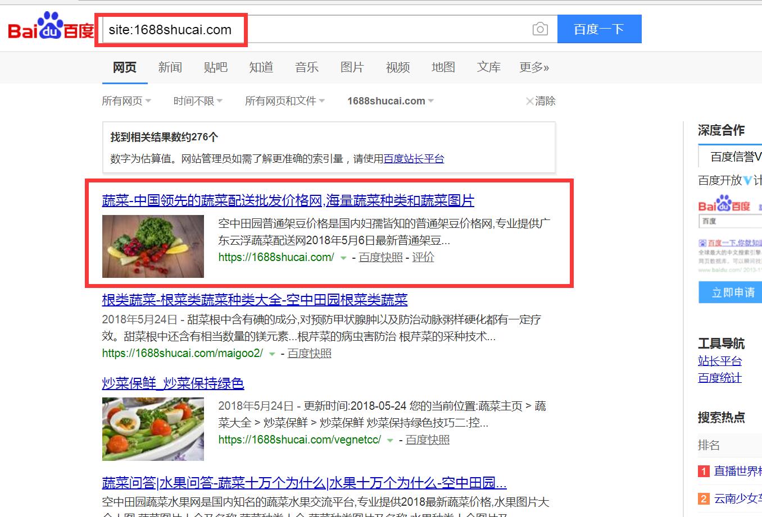Image resolution: width=762 pixels, height=517 pixels.
Task: Click the camera image search icon
Action: click(540, 29)
